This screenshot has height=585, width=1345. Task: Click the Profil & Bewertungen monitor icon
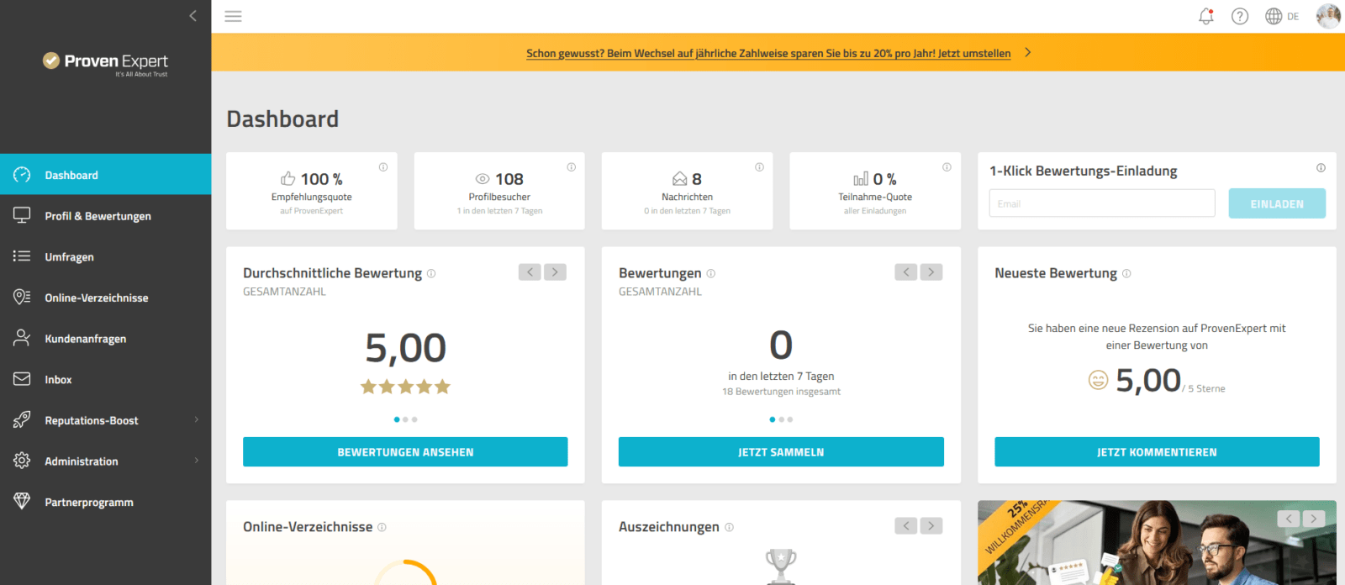click(22, 216)
